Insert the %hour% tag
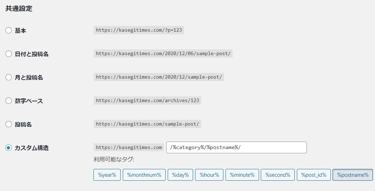 pos(209,175)
